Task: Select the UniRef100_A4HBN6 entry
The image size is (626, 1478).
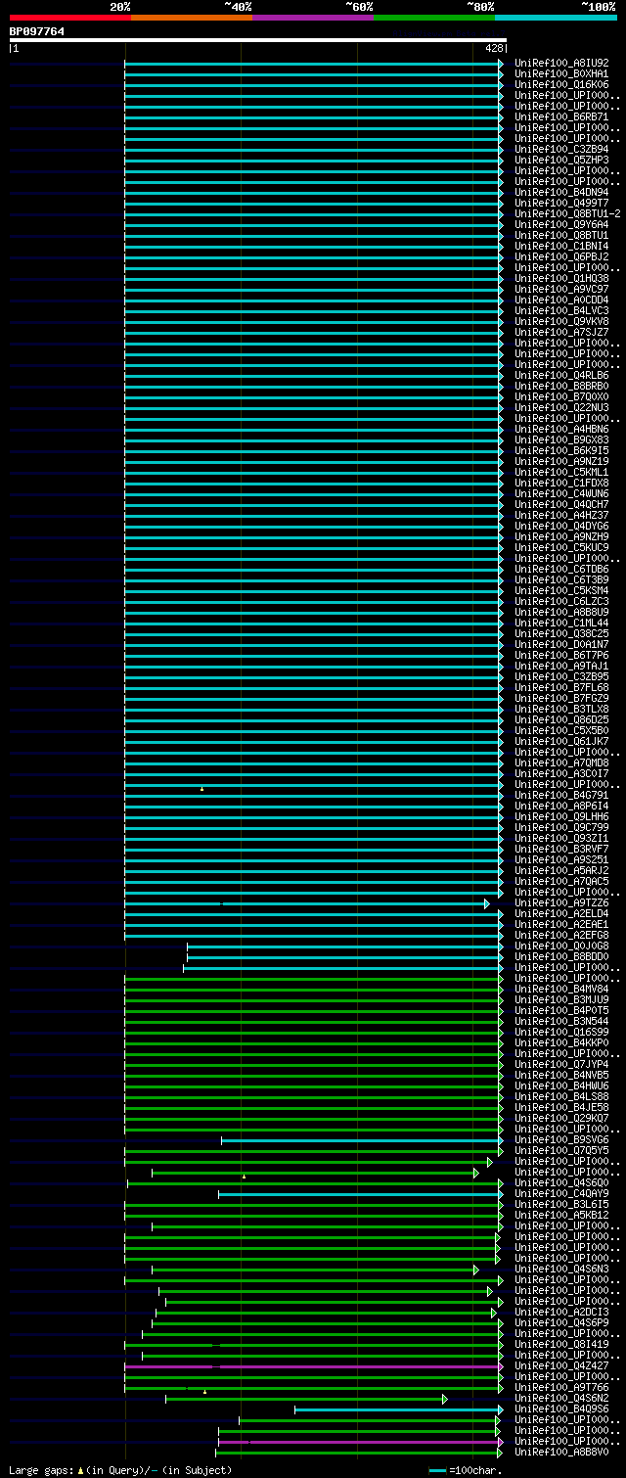Action: tap(561, 430)
